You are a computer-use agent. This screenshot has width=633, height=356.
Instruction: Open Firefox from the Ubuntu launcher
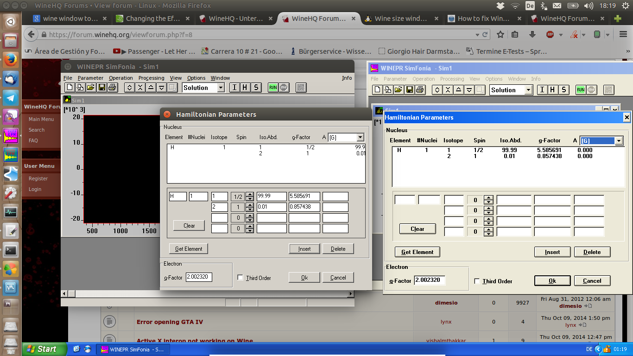[x=11, y=60]
